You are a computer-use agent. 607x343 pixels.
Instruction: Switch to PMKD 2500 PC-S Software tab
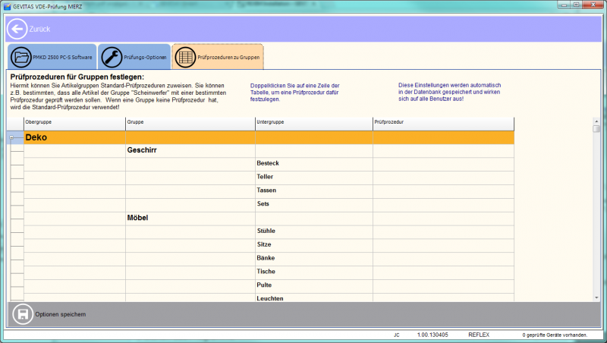coord(52,57)
